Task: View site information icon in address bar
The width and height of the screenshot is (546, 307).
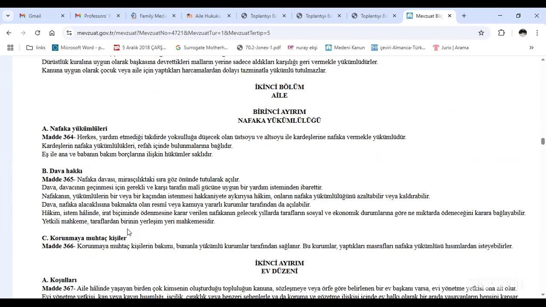Action: pyautogui.click(x=69, y=33)
